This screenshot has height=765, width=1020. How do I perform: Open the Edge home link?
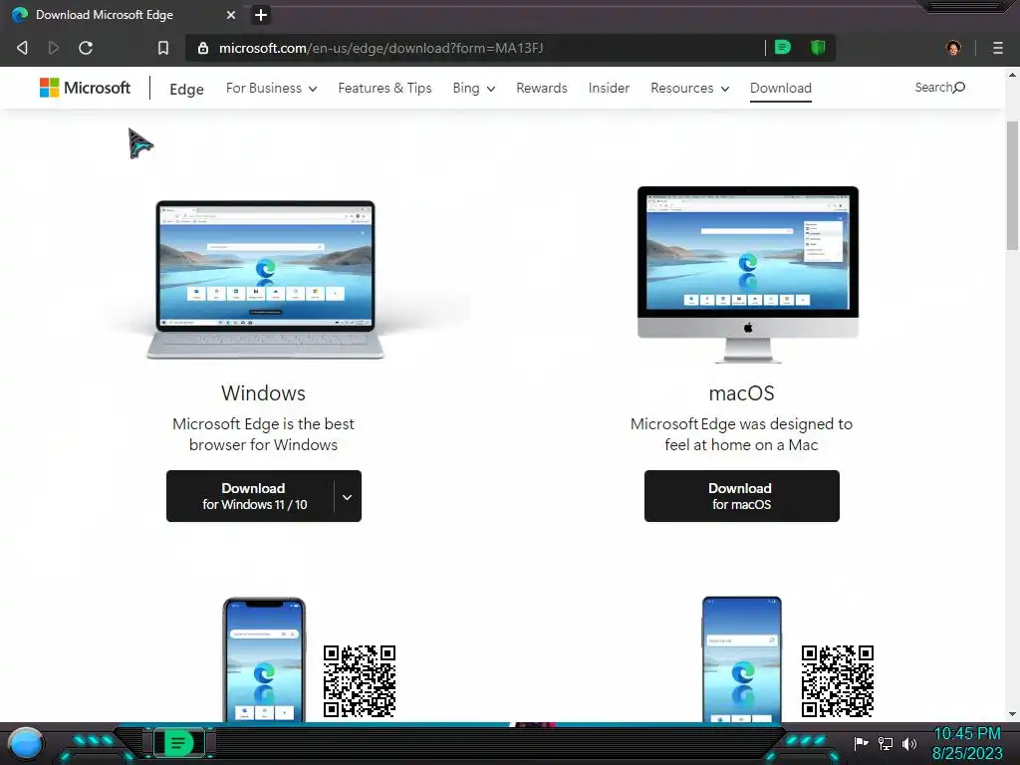point(186,89)
